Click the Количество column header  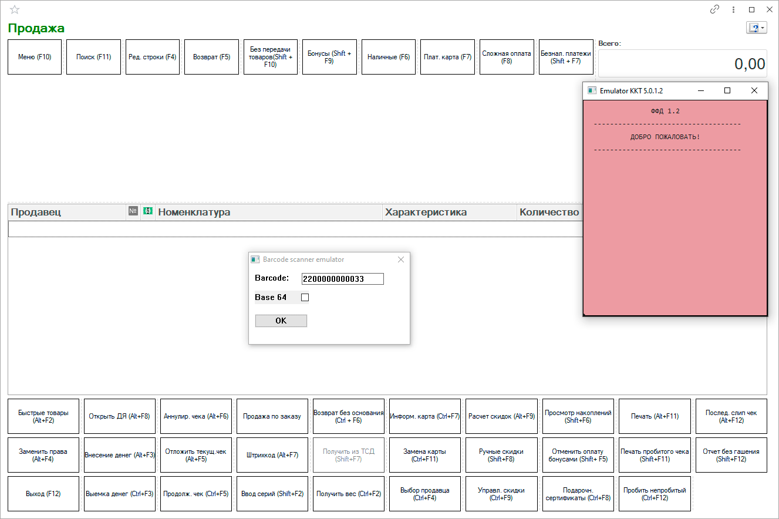click(549, 212)
